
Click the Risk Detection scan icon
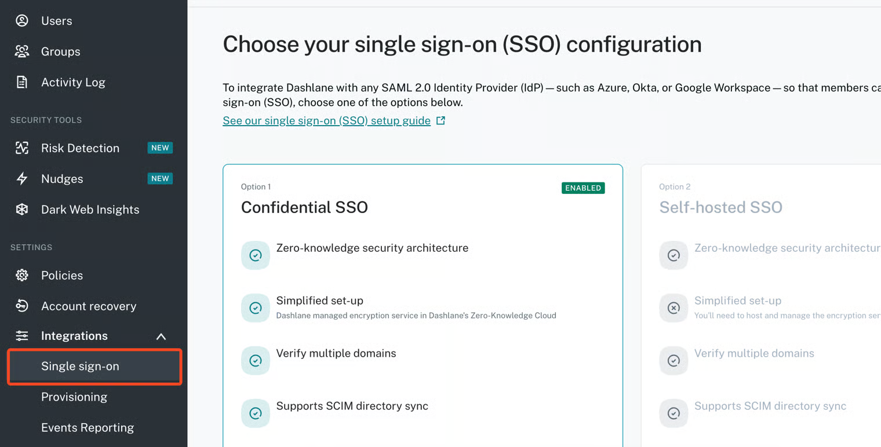pyautogui.click(x=22, y=148)
